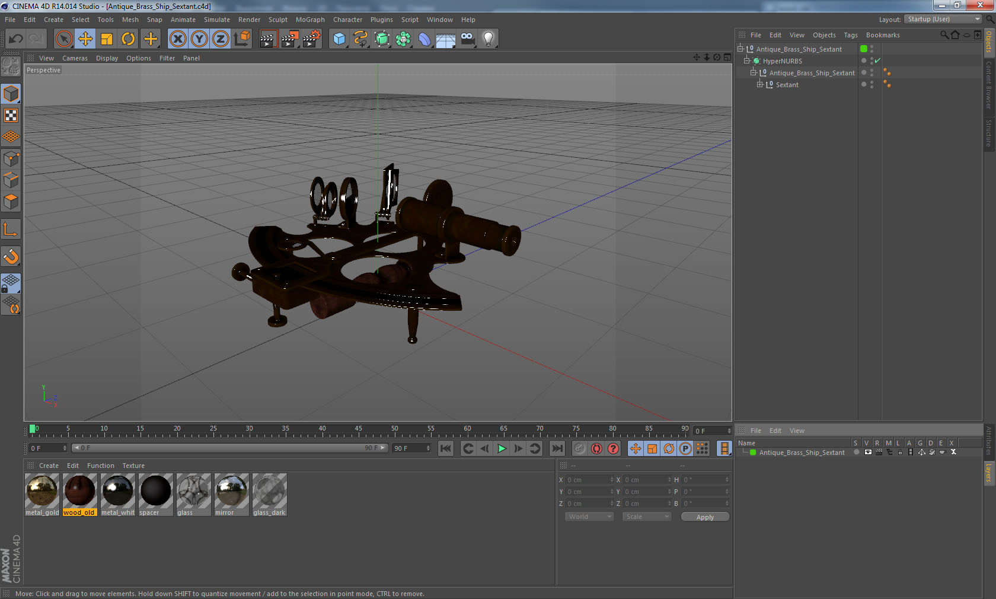
Task: Toggle the Sextant object visibility dots
Action: 871,84
